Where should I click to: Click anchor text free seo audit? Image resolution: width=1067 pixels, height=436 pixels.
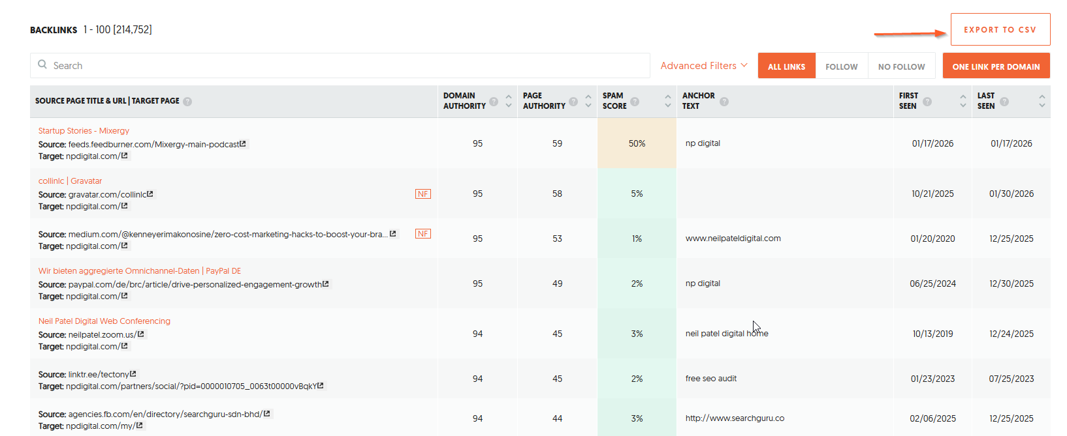(x=711, y=379)
